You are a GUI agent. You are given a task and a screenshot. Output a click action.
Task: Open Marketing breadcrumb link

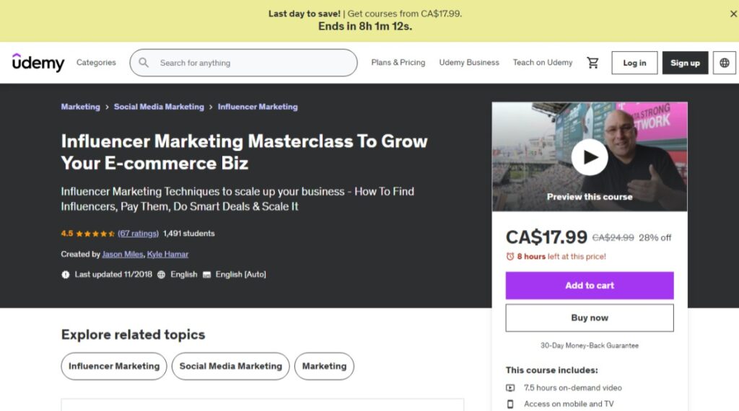(x=81, y=107)
